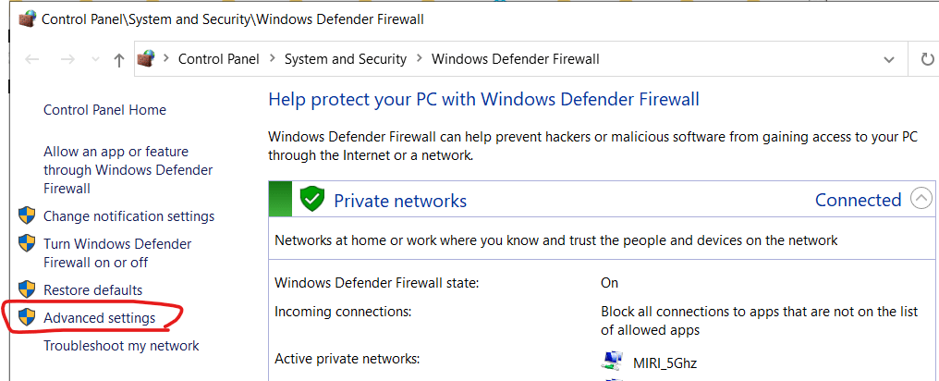This screenshot has height=381, width=939.
Task: Click Control Panel breadcrumb item
Action: click(x=220, y=59)
